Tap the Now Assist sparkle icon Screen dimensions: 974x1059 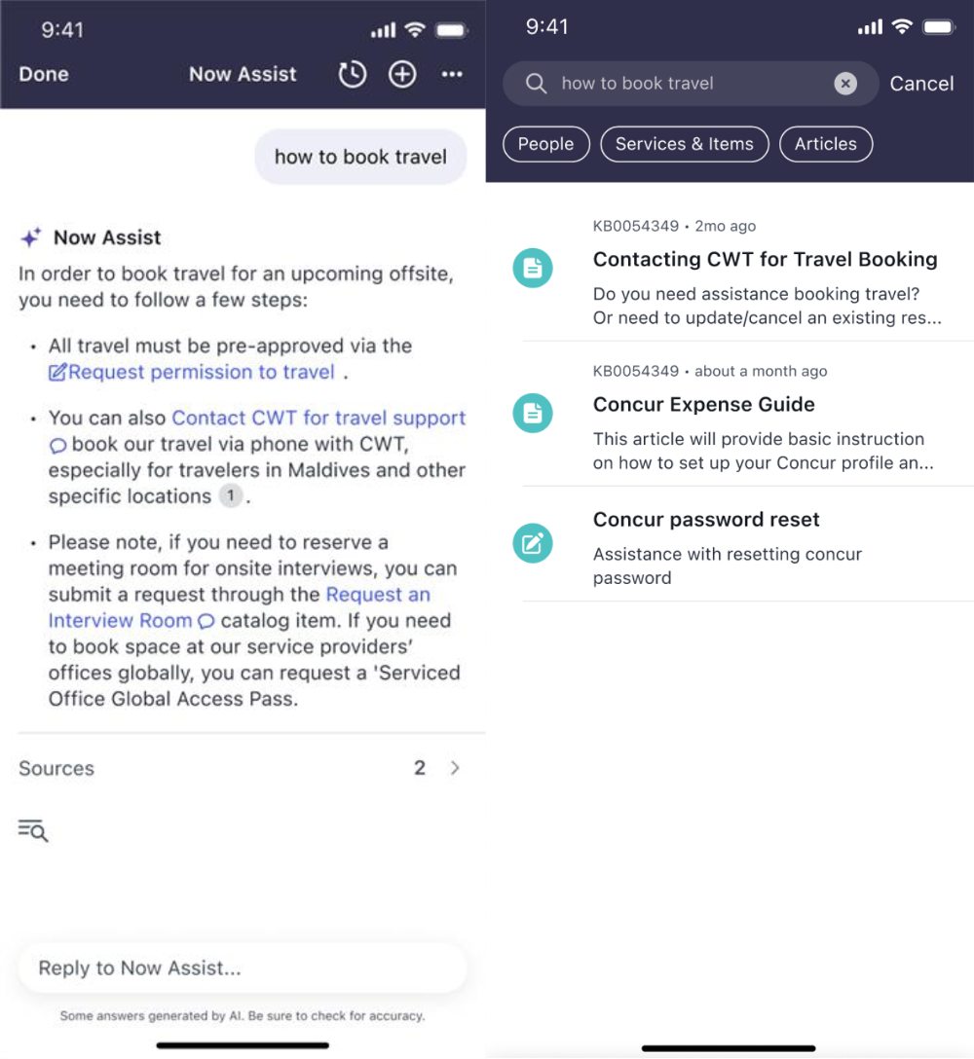coord(31,237)
